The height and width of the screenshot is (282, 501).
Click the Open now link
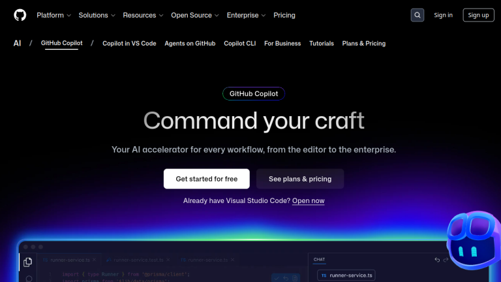309,201
